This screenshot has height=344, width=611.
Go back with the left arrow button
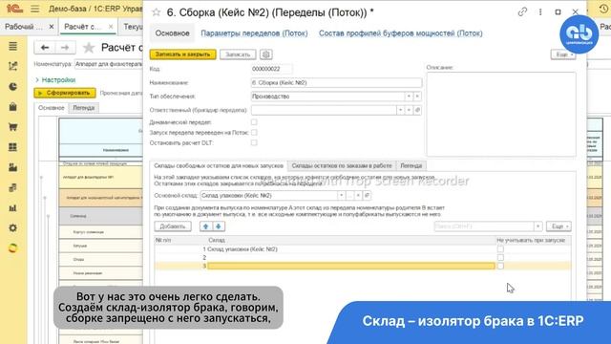pos(45,48)
